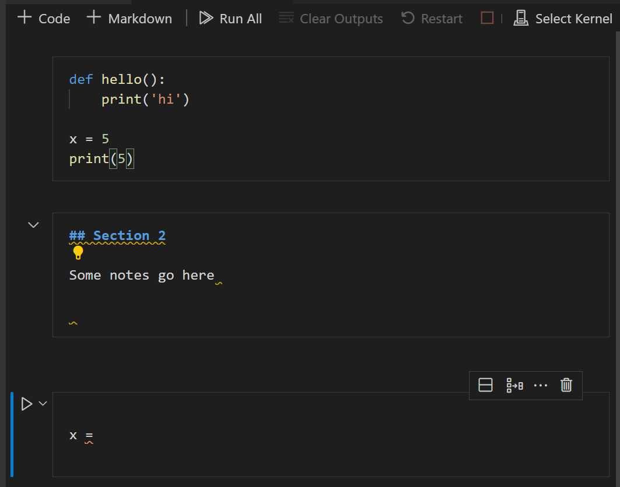This screenshot has width=620, height=487.
Task: Click the plus icon to add Code cell
Action: tap(24, 17)
